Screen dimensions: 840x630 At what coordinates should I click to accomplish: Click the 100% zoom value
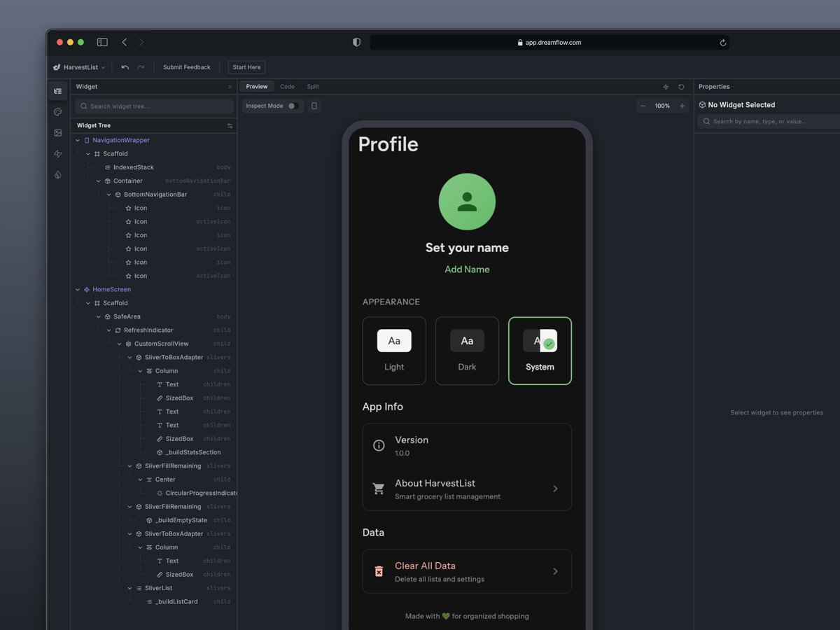tap(662, 106)
